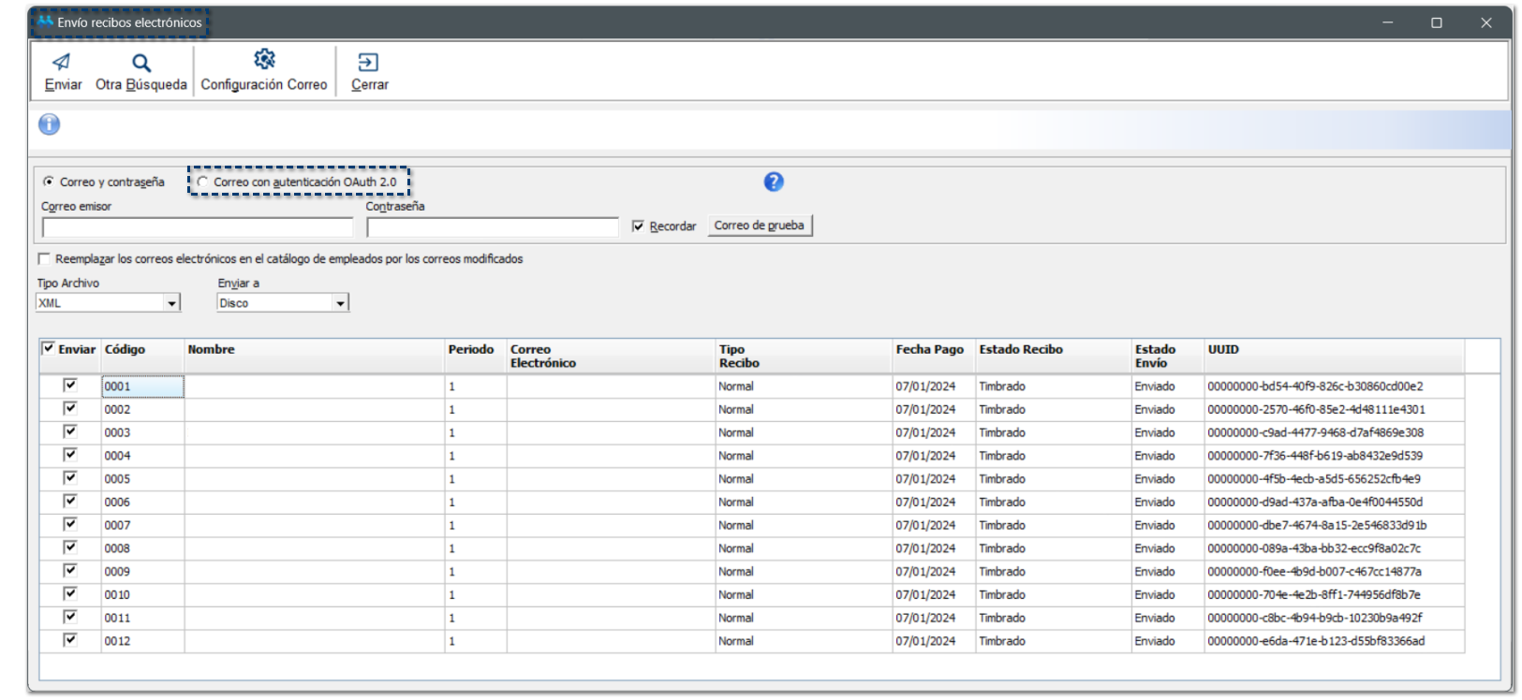Uncheck Enviar for employee 0005
1522x700 pixels.
coord(70,477)
